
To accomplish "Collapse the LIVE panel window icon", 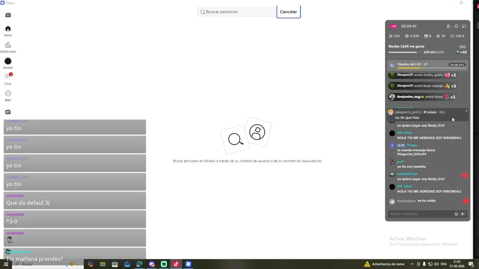I will (464, 26).
